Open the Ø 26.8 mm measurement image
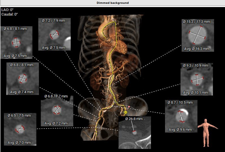The height and width of the screenshot is (152, 225). 135,133
